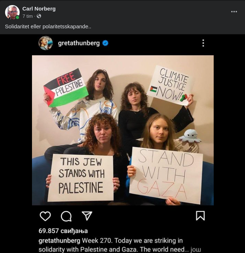Click the blue verified badge
The width and height of the screenshot is (245, 253).
click(105, 43)
